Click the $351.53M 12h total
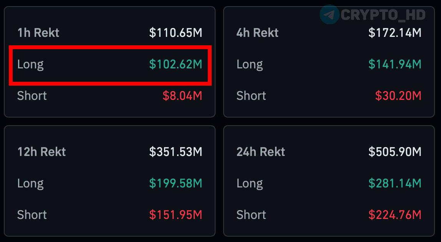The height and width of the screenshot is (242, 441). click(176, 152)
